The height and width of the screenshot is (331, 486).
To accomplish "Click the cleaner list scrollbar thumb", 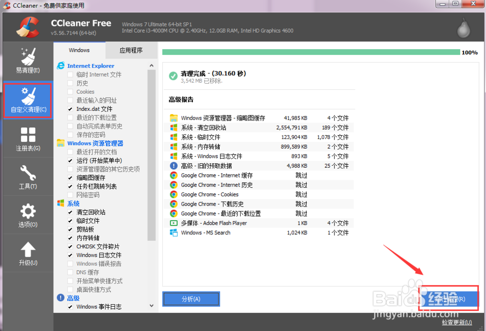I will pos(152,155).
